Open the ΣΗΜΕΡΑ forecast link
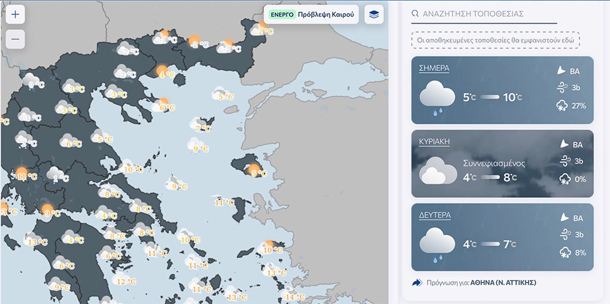This screenshot has width=610, height=304. click(x=434, y=68)
